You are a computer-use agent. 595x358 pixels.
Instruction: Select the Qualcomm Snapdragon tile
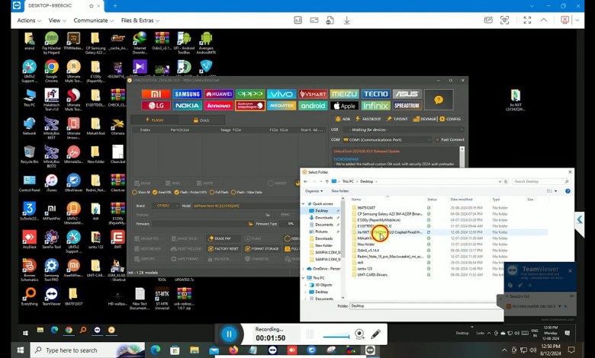pos(249,106)
